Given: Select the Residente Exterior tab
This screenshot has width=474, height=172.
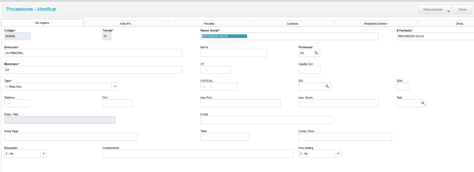Looking at the screenshot, I should pos(376,24).
